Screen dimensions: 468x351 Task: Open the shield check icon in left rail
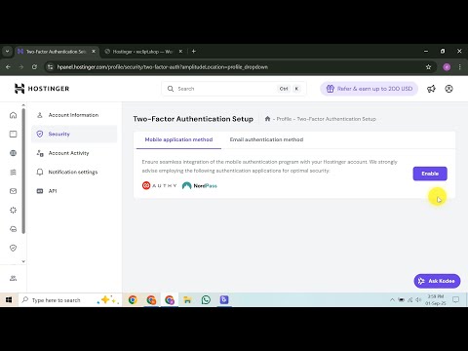[13, 248]
